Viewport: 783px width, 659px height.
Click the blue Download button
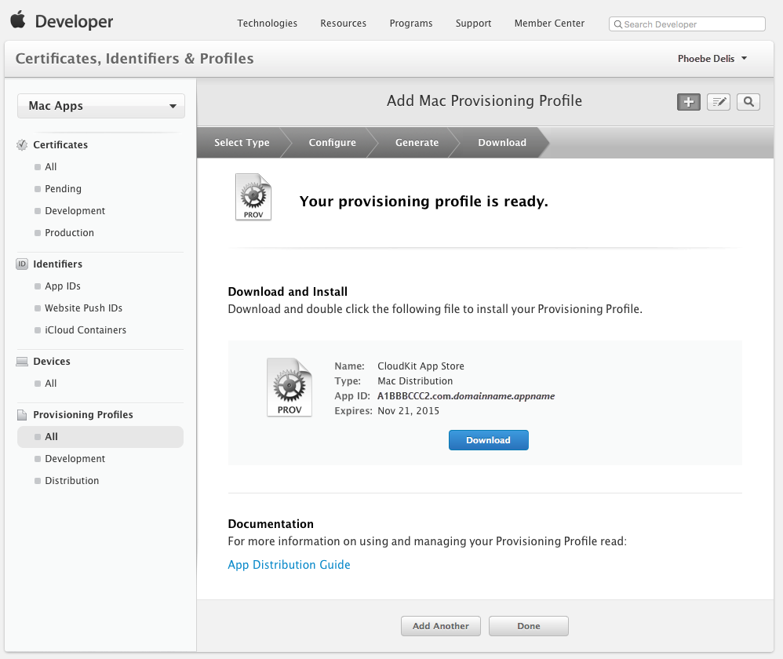click(x=488, y=440)
